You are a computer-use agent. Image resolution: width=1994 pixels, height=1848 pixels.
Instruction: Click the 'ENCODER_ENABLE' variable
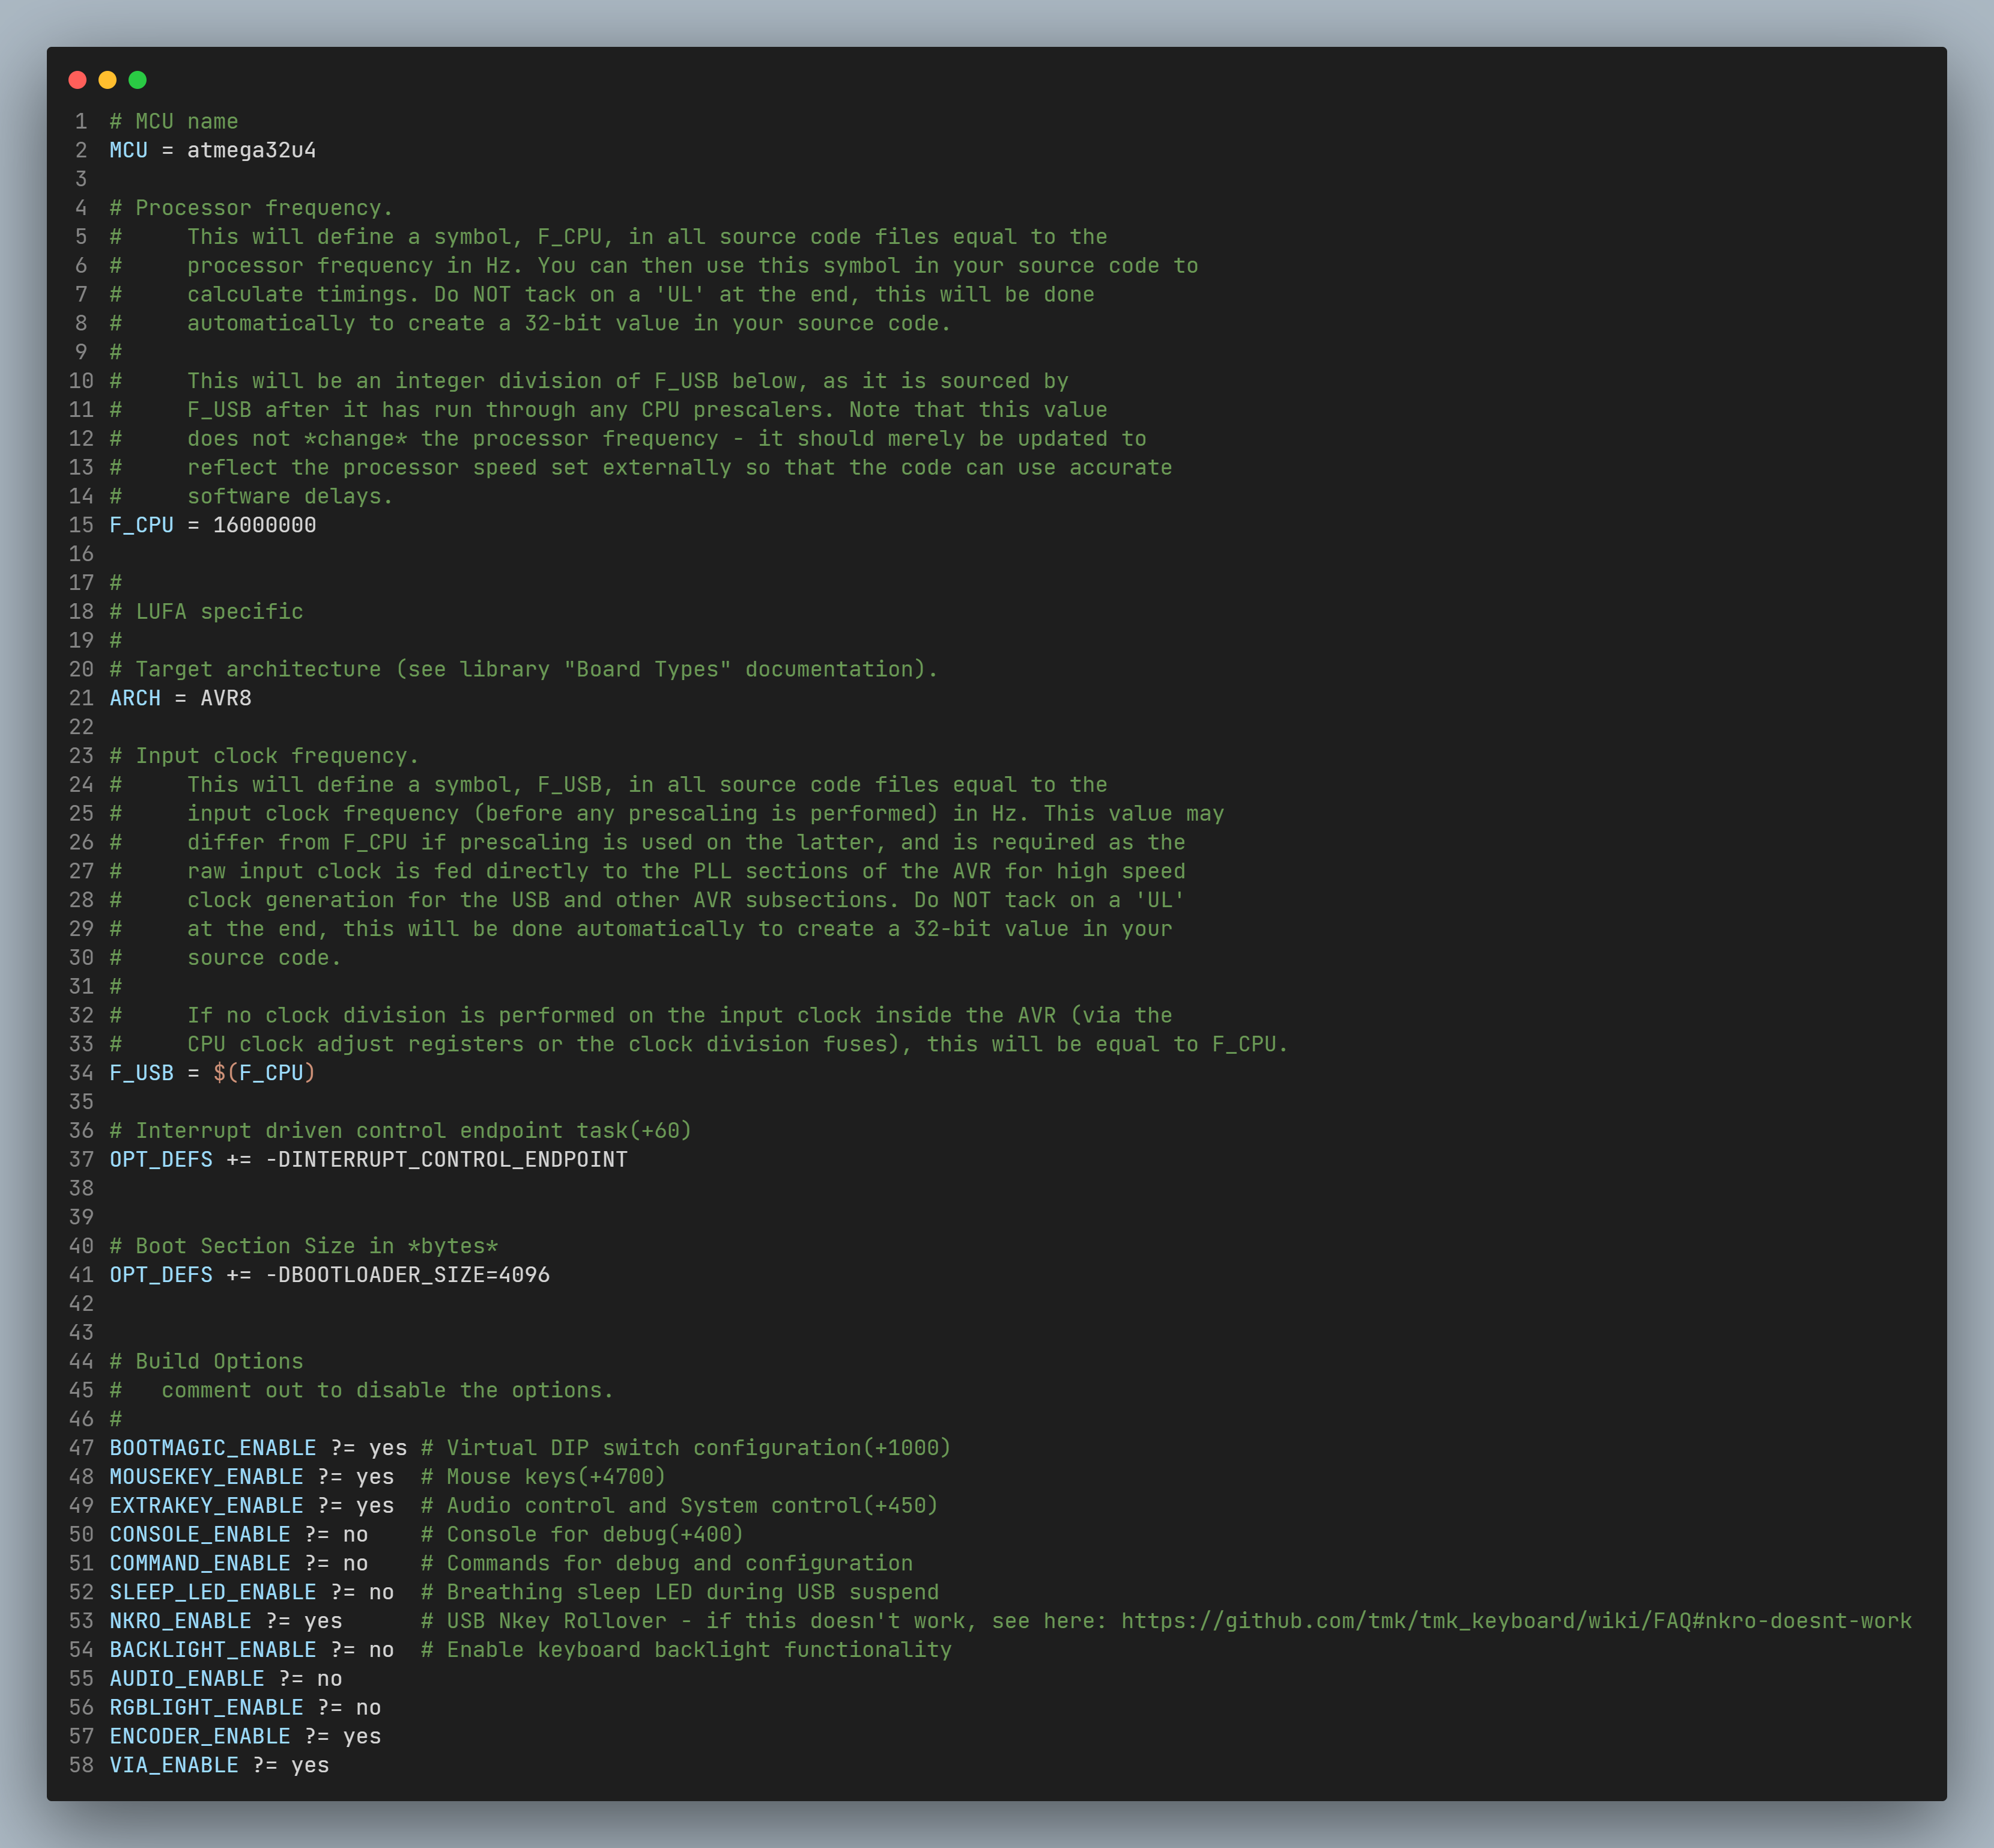[200, 1737]
